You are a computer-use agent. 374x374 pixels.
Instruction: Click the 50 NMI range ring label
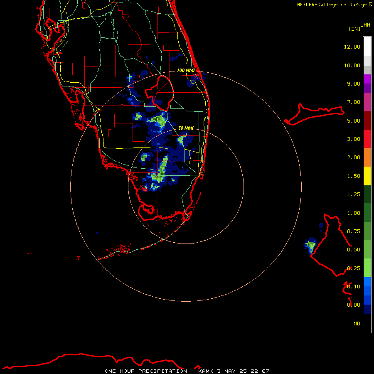186,128
